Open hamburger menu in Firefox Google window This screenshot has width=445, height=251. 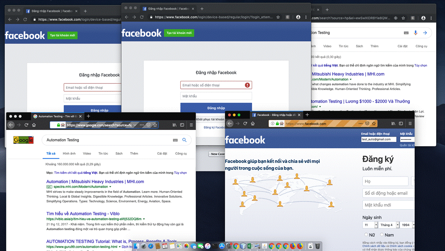point(191,125)
